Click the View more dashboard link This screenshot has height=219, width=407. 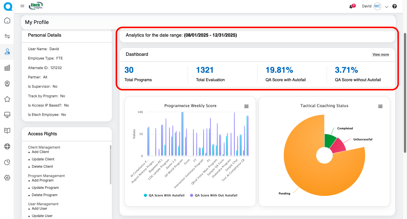click(x=380, y=54)
